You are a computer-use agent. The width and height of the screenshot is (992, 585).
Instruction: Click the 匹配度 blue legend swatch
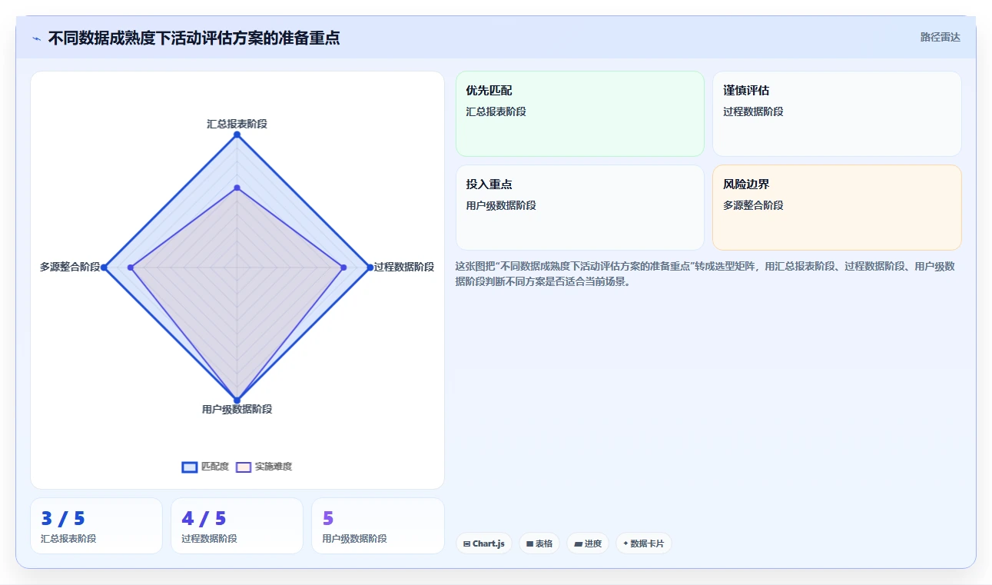(x=190, y=467)
